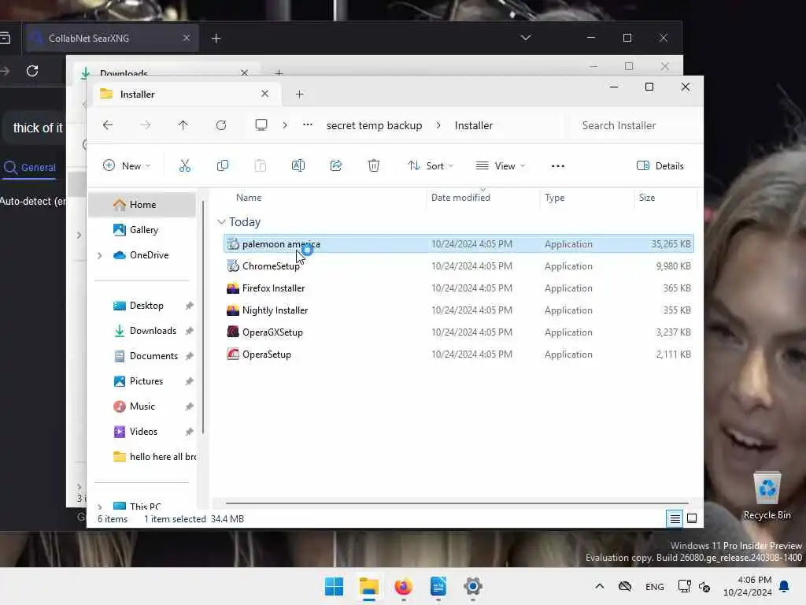Go up one folder level arrow
806x605 pixels.
[183, 125]
